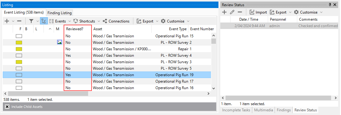Click Import in the Review Status toolbar
Viewport: 341px width, 115px height.
(x=258, y=12)
